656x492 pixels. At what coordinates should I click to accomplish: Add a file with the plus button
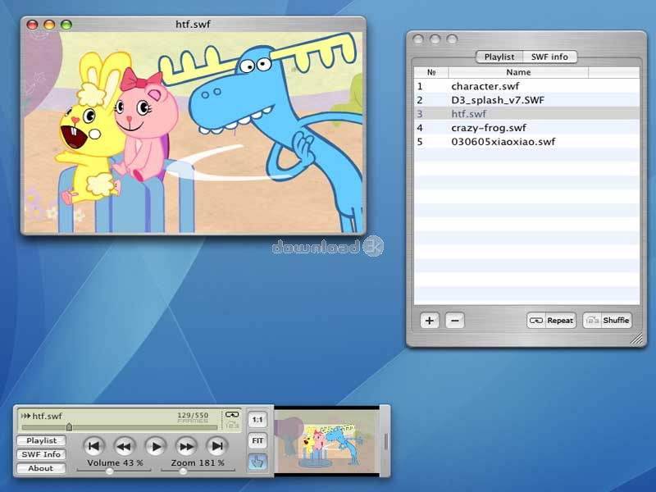pos(429,321)
